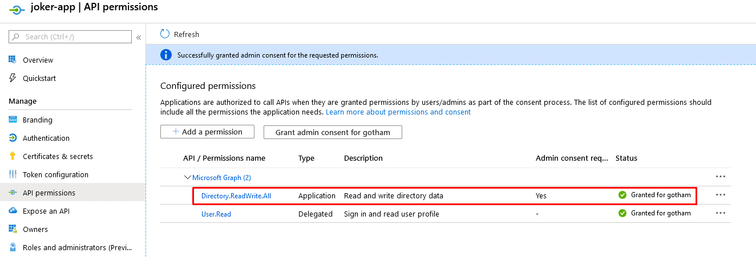Click the Refresh circular arrow icon
Image resolution: width=756 pixels, height=257 pixels.
165,34
